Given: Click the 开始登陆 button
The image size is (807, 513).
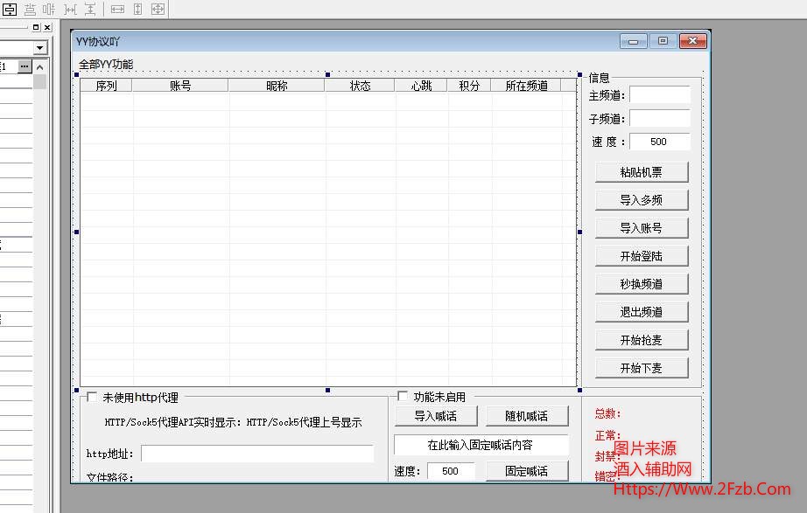Looking at the screenshot, I should point(642,256).
